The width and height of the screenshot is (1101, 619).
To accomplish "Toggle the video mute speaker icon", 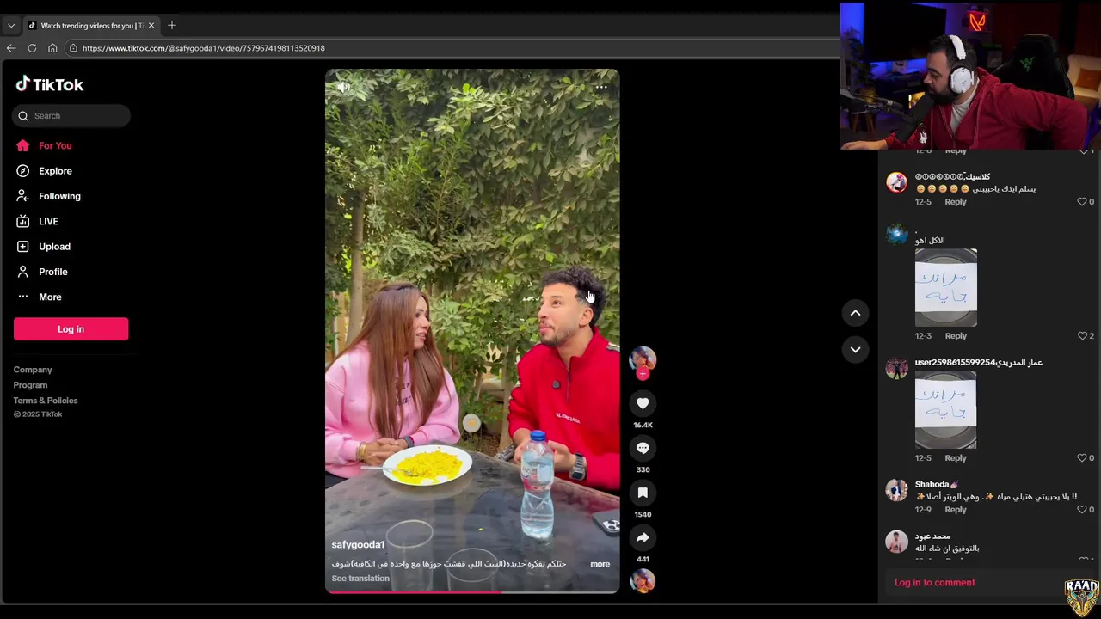I will tap(343, 87).
